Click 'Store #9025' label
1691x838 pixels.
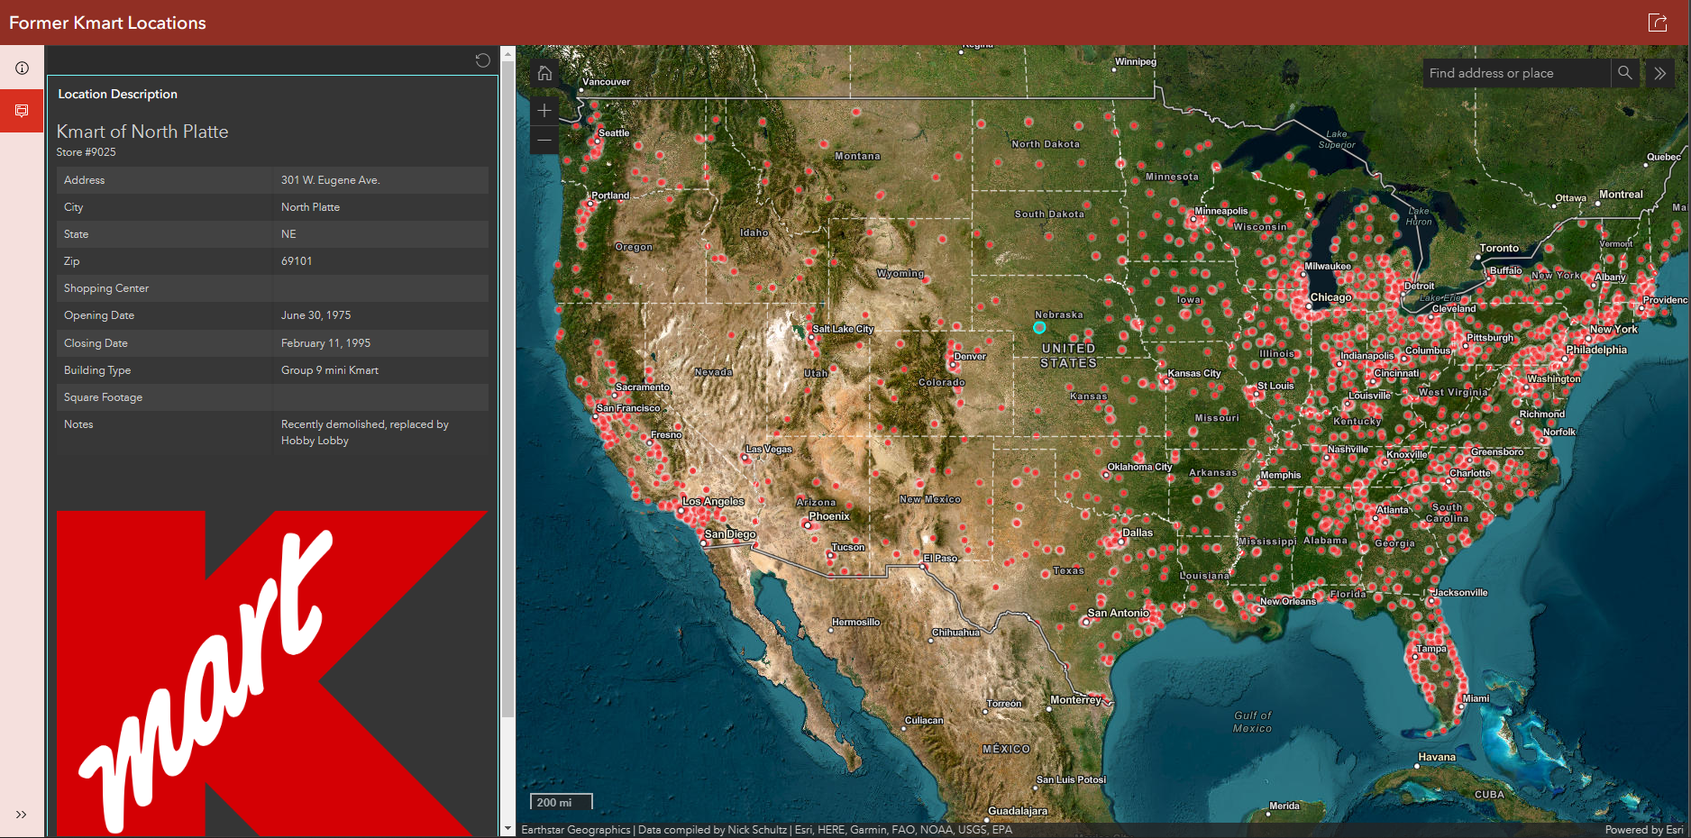[86, 152]
